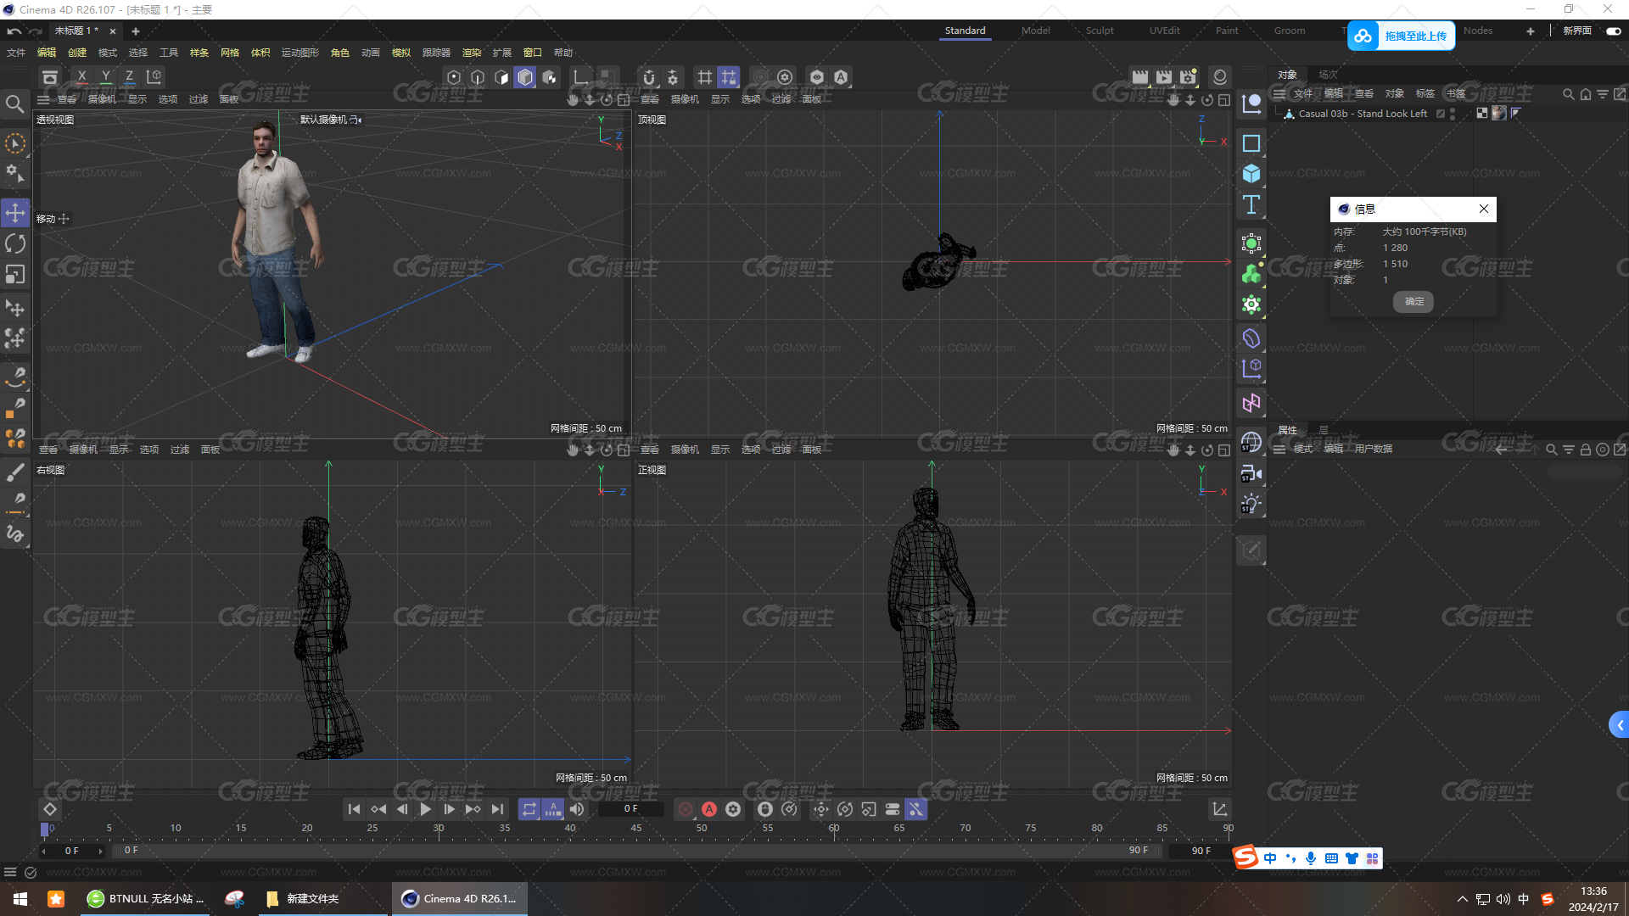Select the Rotate tool in left toolbar
This screenshot has height=916, width=1629.
(x=15, y=243)
